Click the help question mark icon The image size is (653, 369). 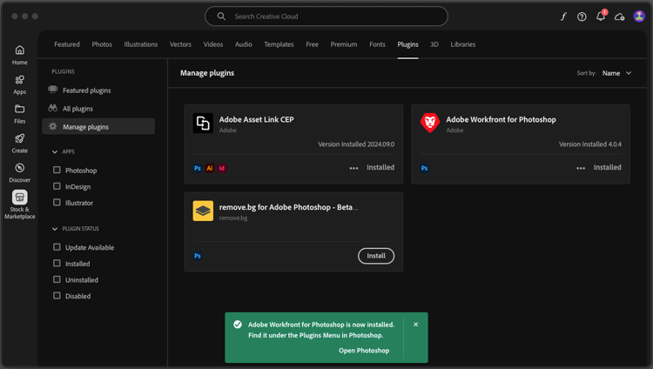click(x=582, y=17)
